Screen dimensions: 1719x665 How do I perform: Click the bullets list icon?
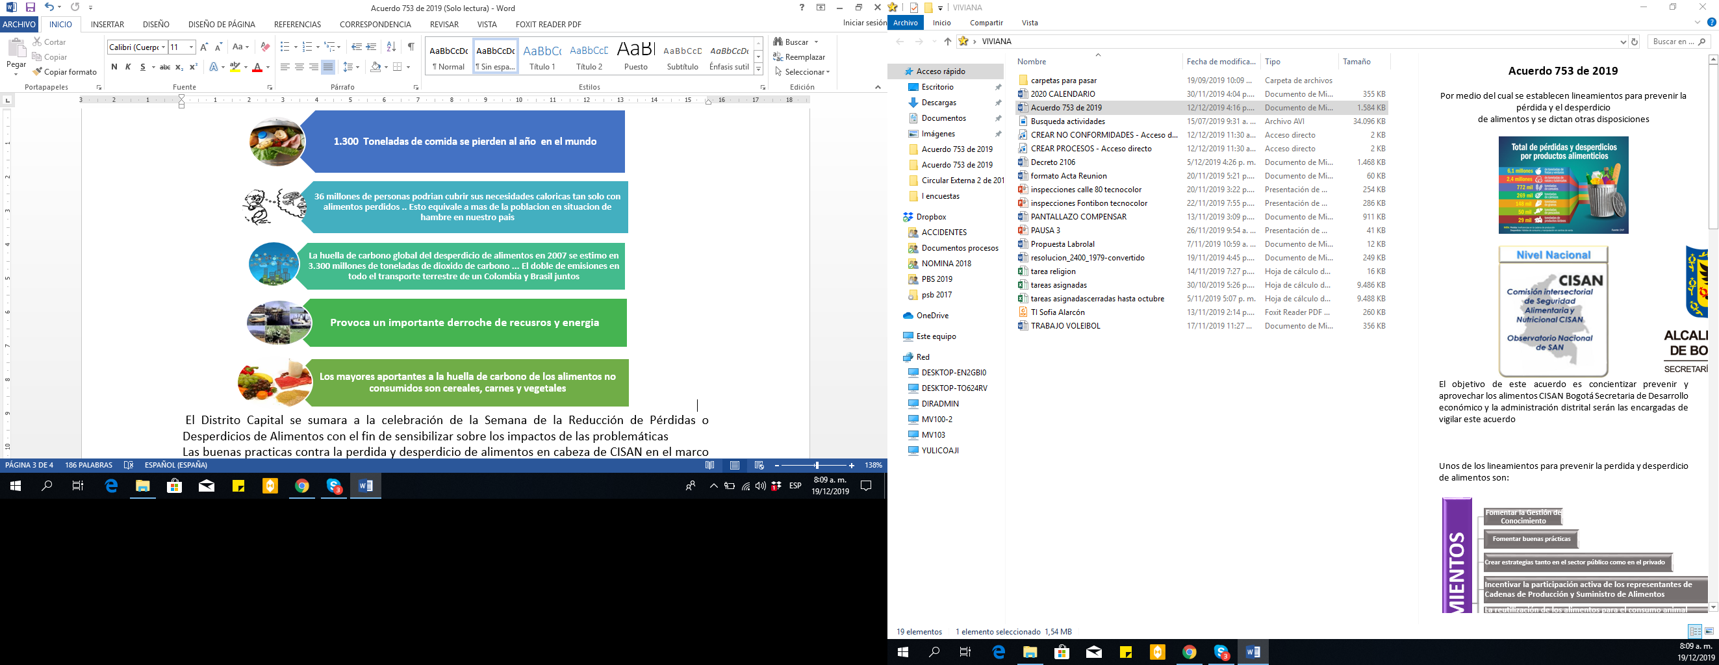click(285, 47)
